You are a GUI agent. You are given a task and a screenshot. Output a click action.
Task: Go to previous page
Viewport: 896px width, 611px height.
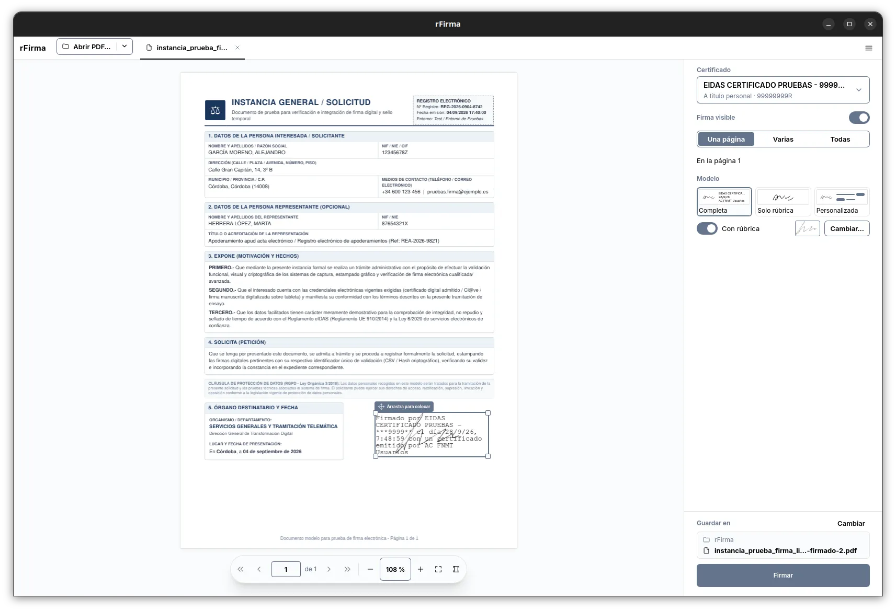pos(259,569)
